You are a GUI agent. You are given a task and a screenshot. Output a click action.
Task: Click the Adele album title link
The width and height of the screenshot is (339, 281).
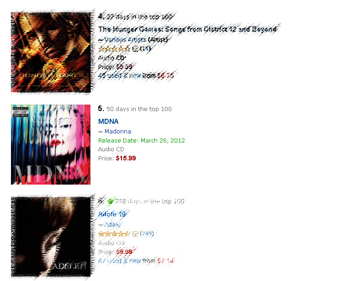pos(112,214)
